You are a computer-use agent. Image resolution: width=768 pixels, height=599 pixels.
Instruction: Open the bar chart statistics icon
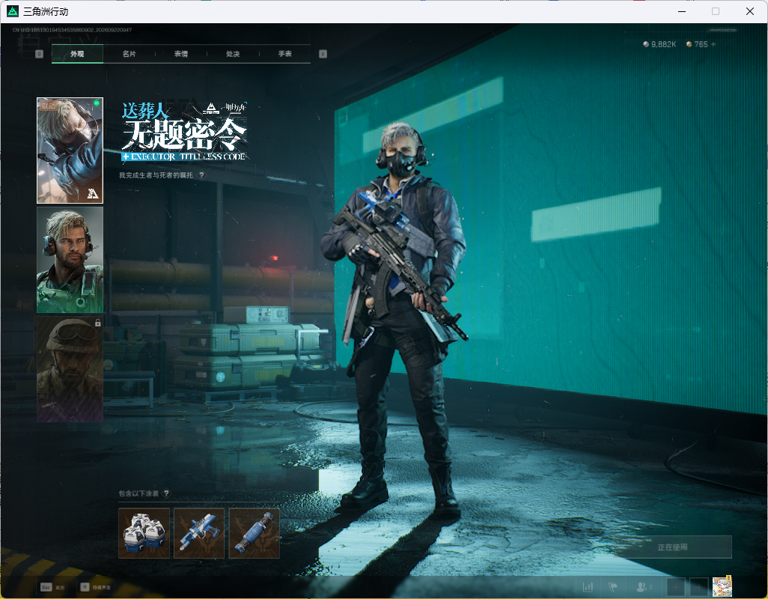pos(588,586)
